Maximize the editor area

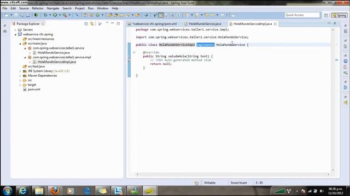click(x=335, y=23)
